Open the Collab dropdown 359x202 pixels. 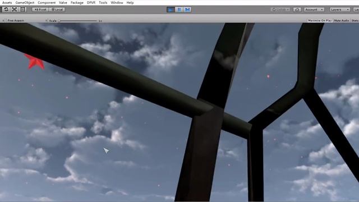pyautogui.click(x=280, y=10)
